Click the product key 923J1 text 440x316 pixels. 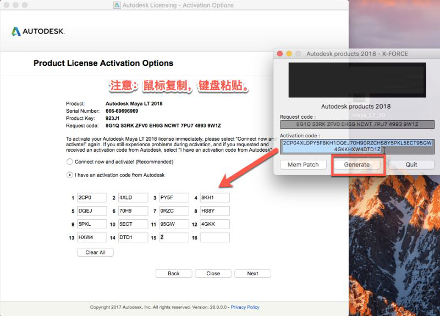pyautogui.click(x=113, y=118)
